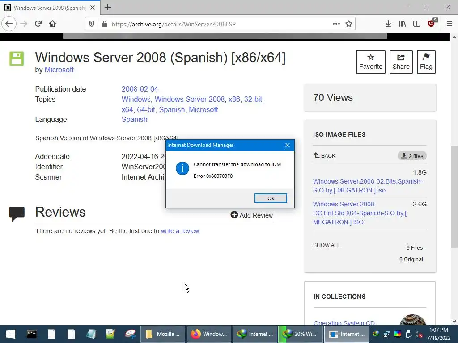
Task: Click the green floppy software item icon
Action: click(x=17, y=59)
